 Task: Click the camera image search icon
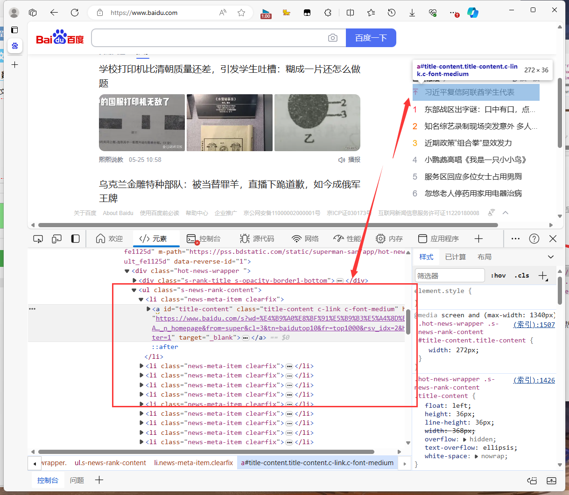tap(332, 38)
